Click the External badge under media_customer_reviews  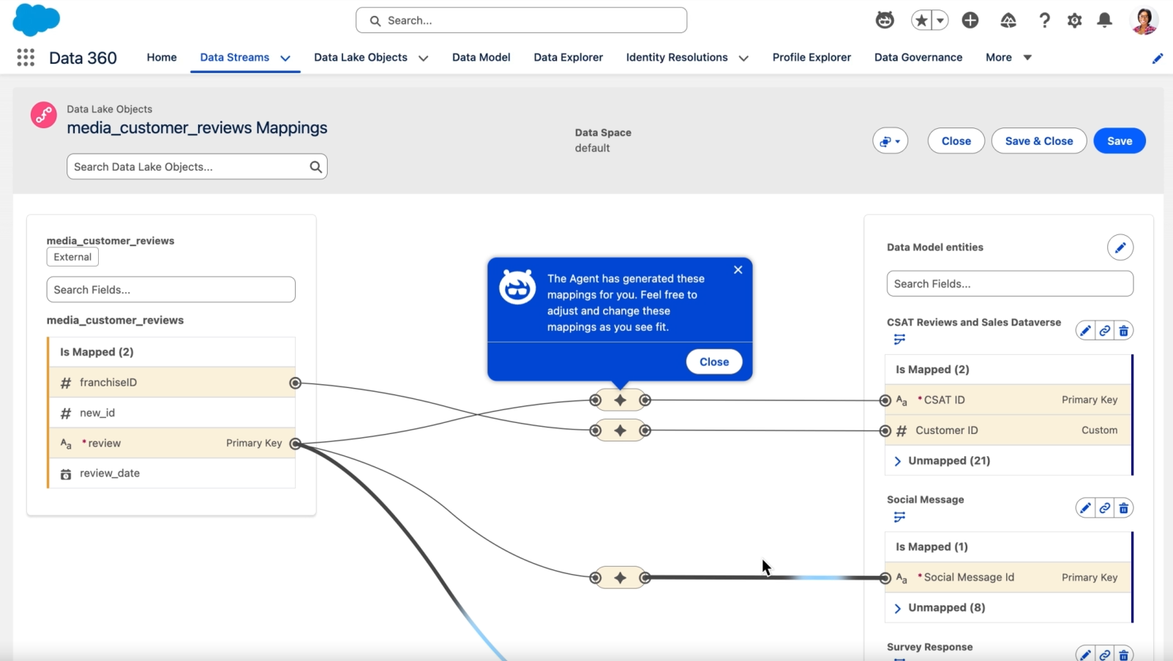(x=72, y=257)
